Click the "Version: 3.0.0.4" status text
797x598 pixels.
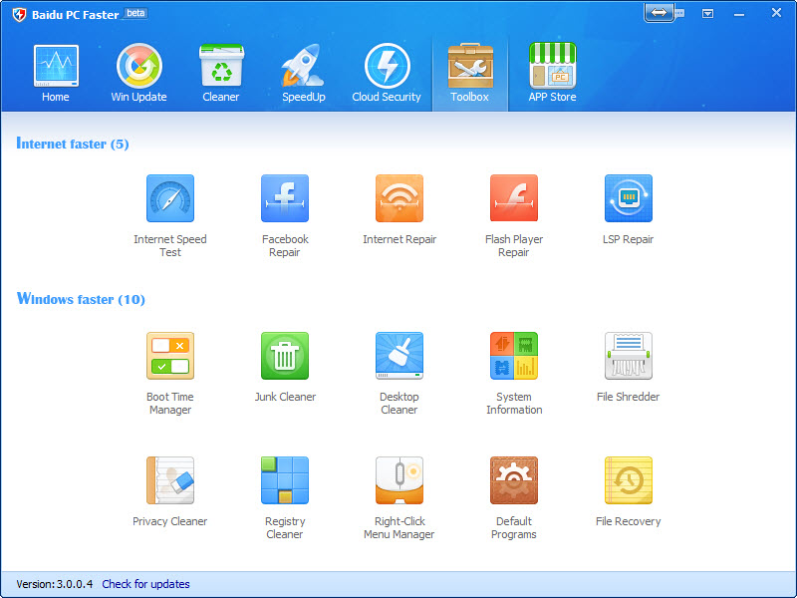point(55,584)
